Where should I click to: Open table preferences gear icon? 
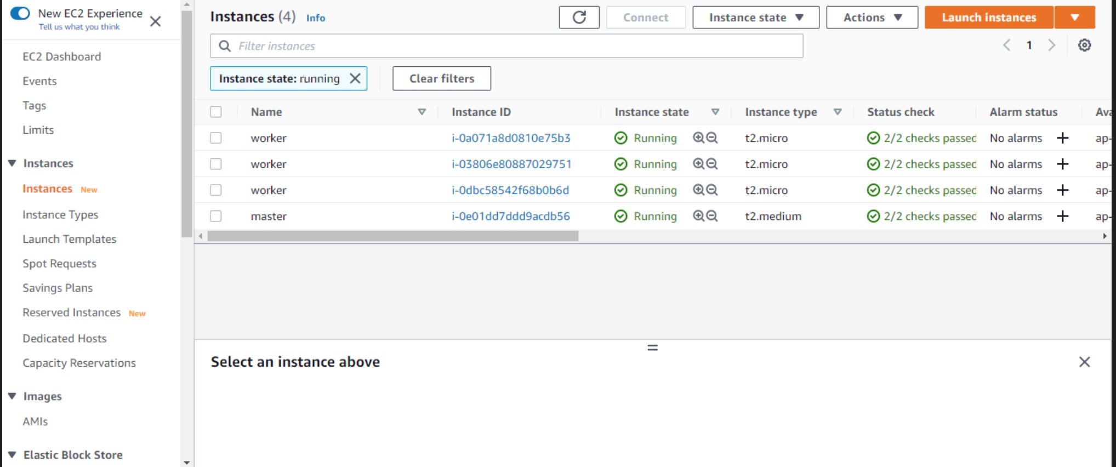[x=1084, y=45]
